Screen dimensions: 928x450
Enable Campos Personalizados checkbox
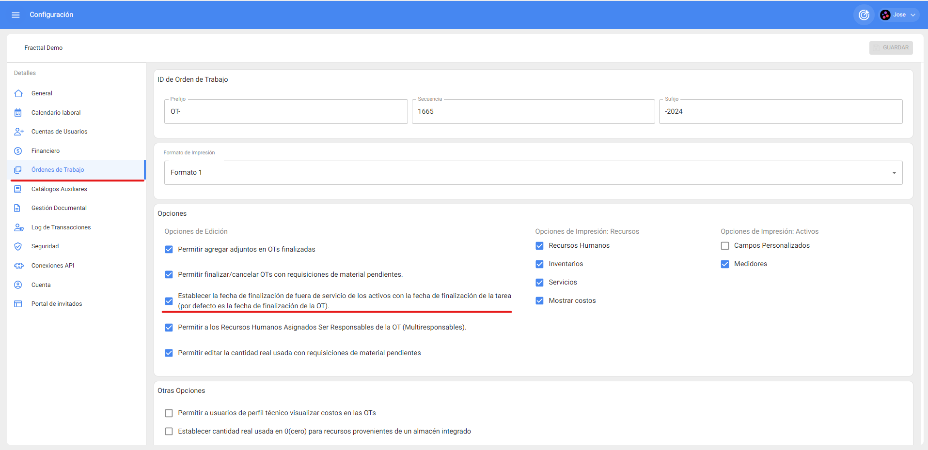(x=725, y=246)
